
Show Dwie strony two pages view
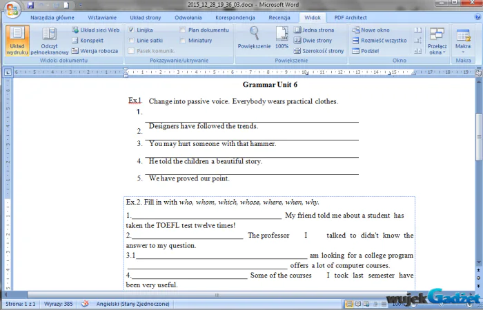click(x=313, y=40)
